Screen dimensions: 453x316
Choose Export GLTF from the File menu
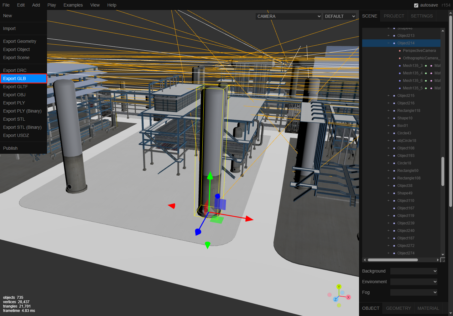click(x=15, y=87)
